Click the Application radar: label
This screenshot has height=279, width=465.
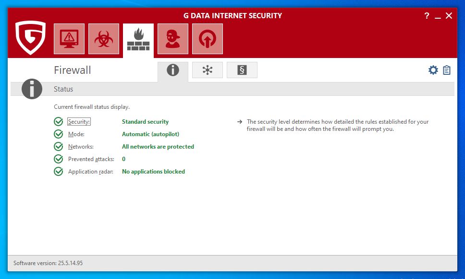[91, 172]
